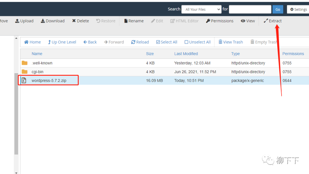Sort files by Name column
309x174 pixels.
point(37,54)
